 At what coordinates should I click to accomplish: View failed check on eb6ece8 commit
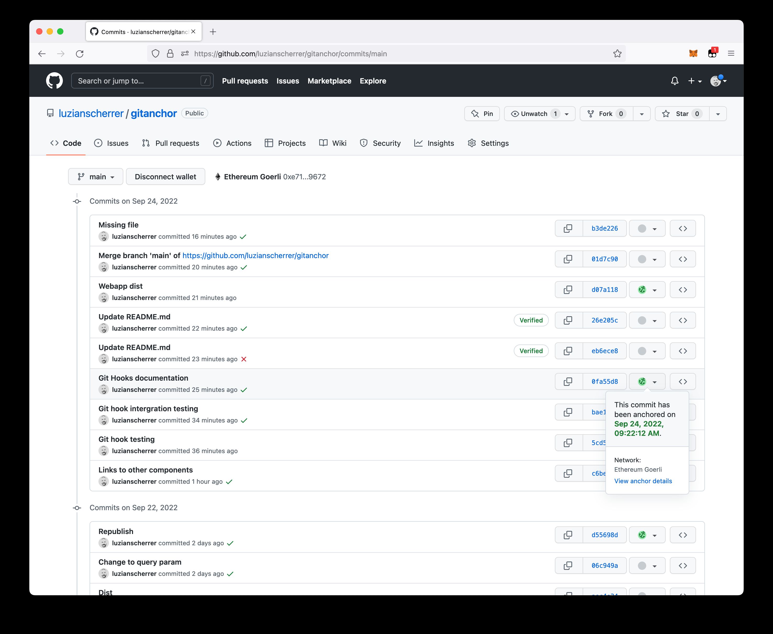244,359
